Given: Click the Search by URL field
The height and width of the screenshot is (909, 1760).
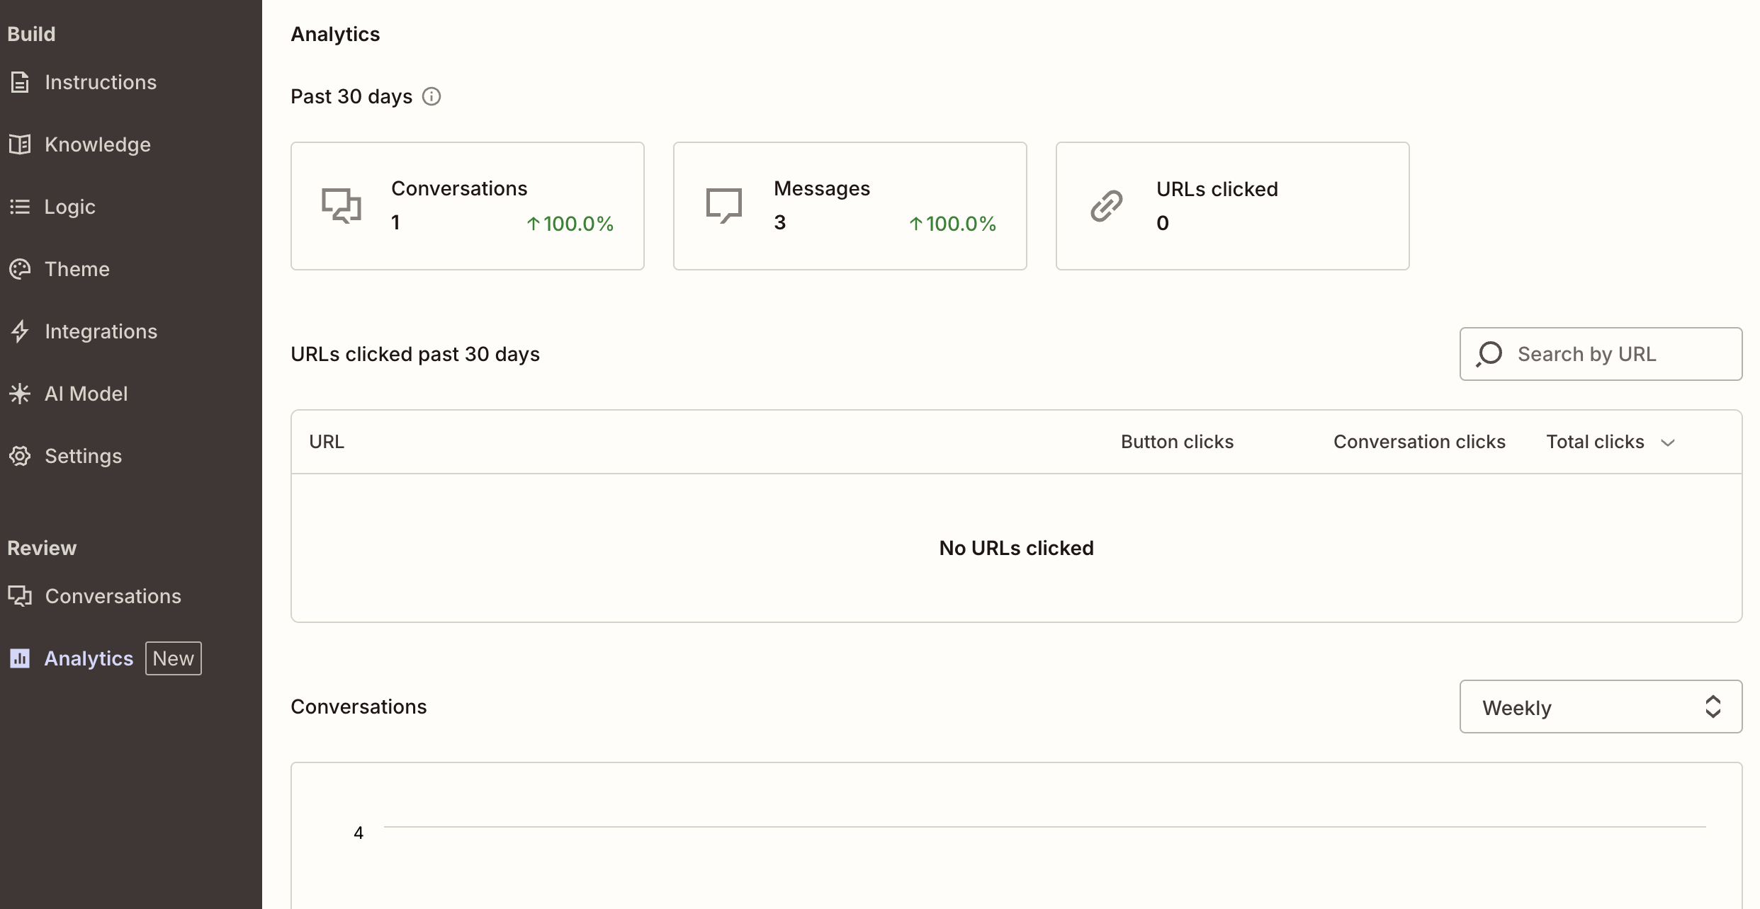Looking at the screenshot, I should tap(1600, 353).
